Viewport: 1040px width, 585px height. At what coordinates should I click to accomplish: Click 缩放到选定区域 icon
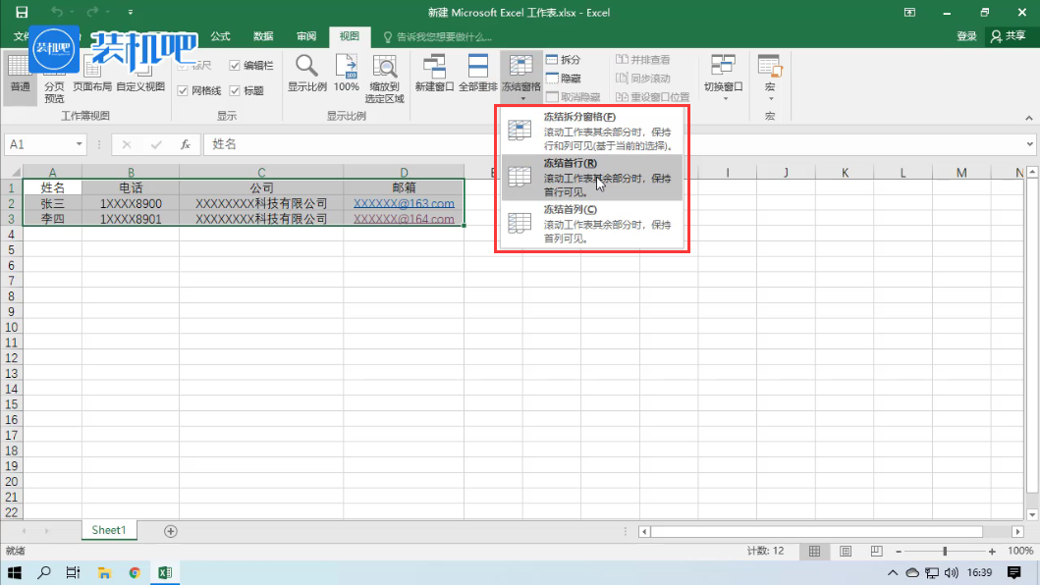point(384,67)
